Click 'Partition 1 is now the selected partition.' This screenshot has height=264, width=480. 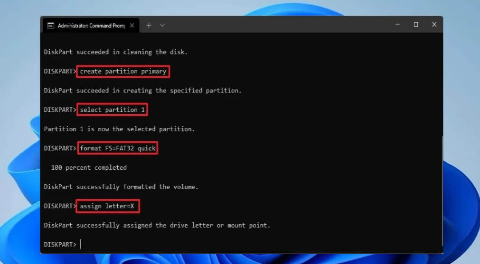tap(119, 129)
